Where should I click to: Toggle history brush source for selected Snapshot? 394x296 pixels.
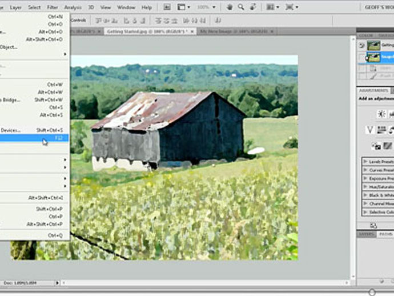[x=361, y=58]
